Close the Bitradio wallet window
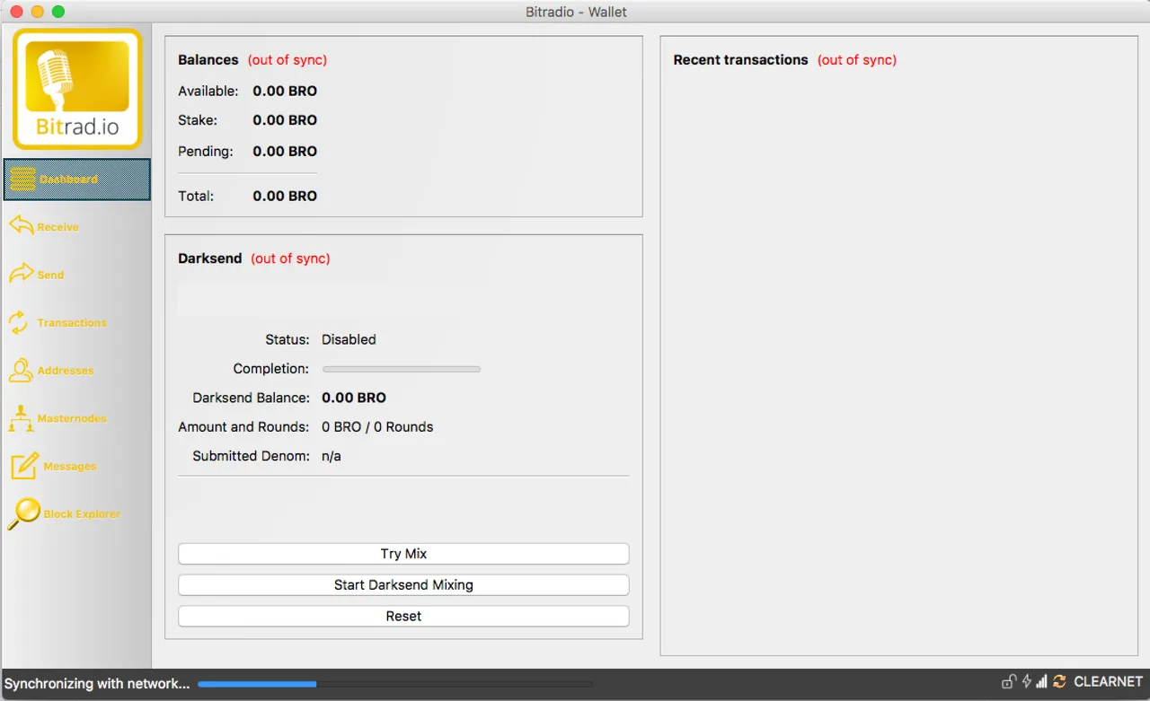1150x701 pixels. [16, 12]
